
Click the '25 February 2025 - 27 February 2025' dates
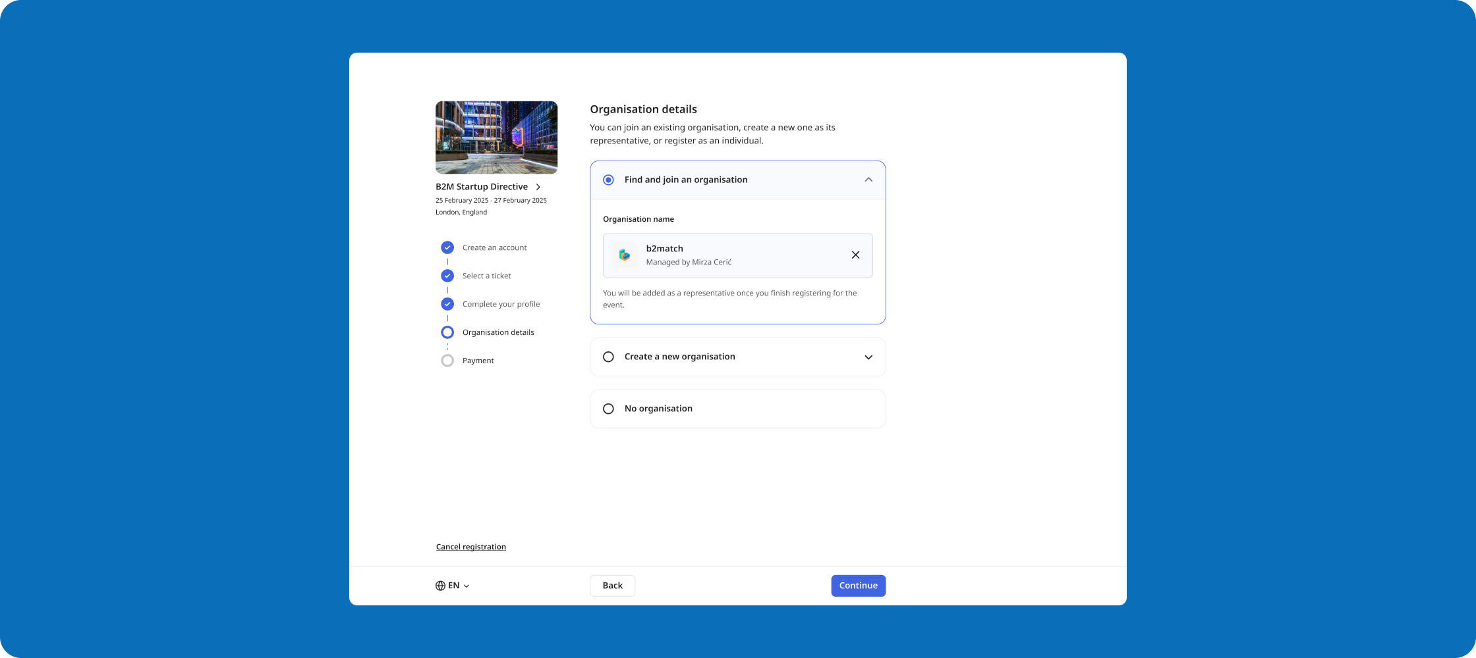point(491,200)
